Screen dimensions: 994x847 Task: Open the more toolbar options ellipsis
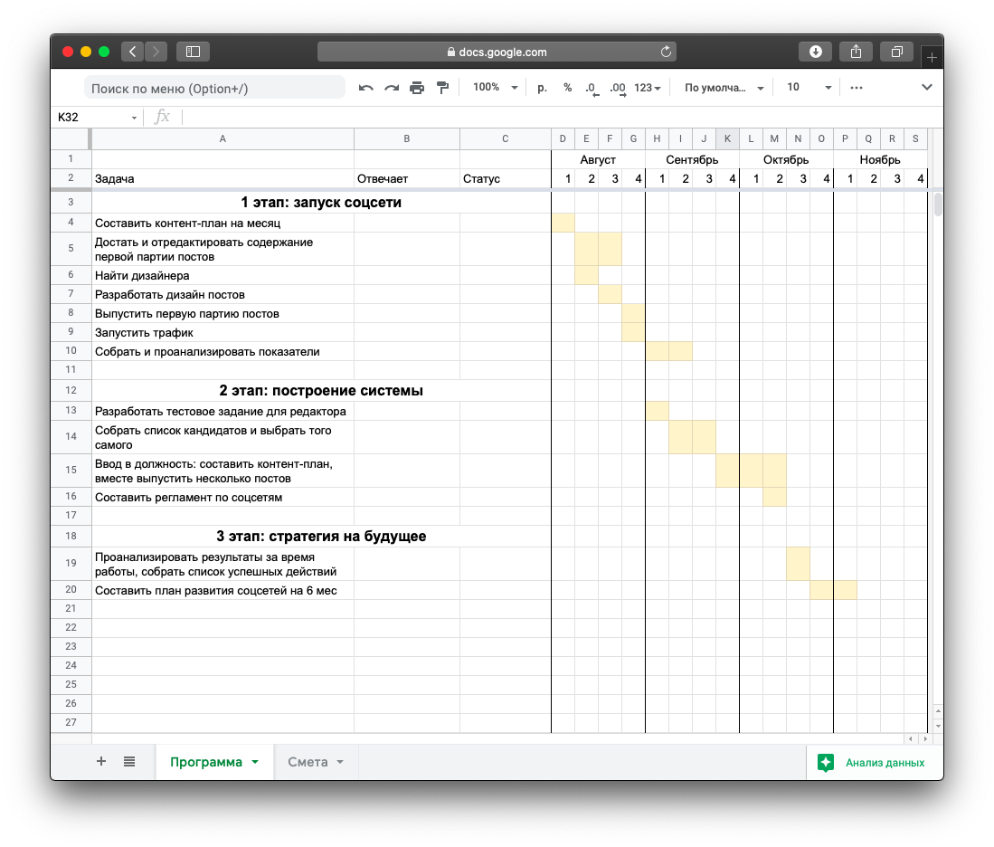pos(857,88)
